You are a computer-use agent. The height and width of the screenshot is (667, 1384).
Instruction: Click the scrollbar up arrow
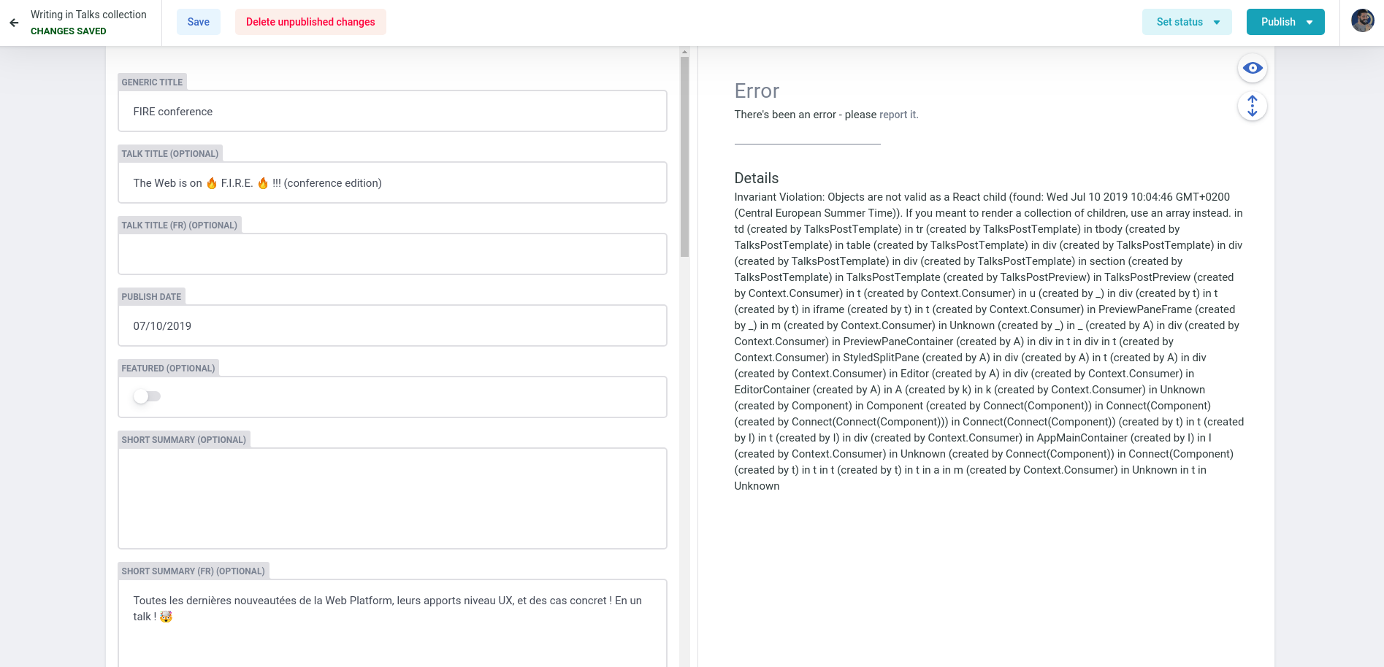[684, 52]
